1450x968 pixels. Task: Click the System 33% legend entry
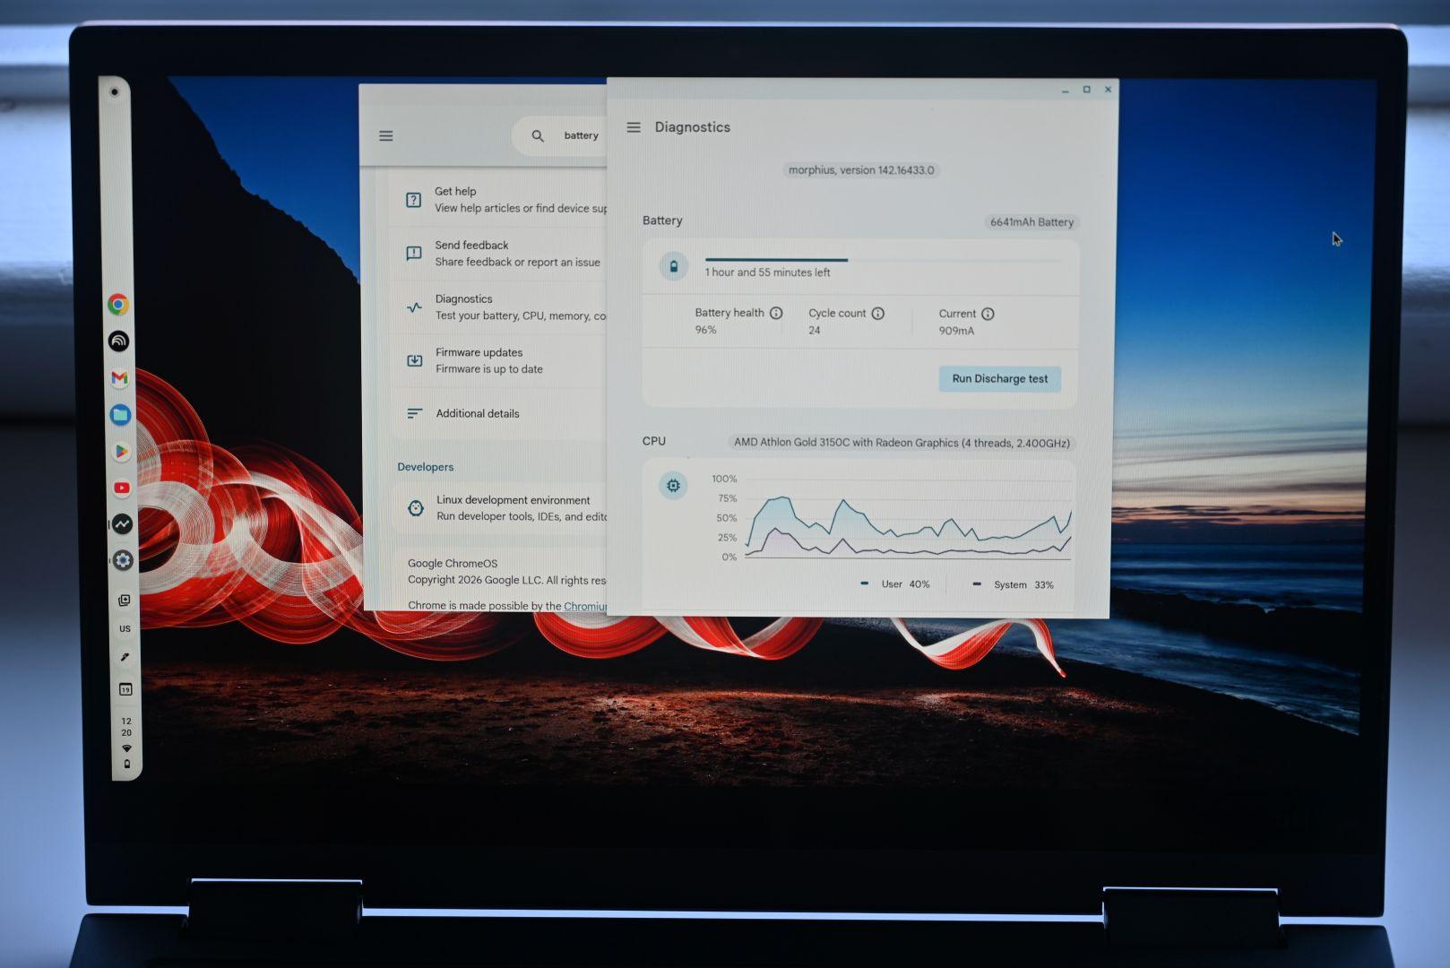tap(1014, 585)
